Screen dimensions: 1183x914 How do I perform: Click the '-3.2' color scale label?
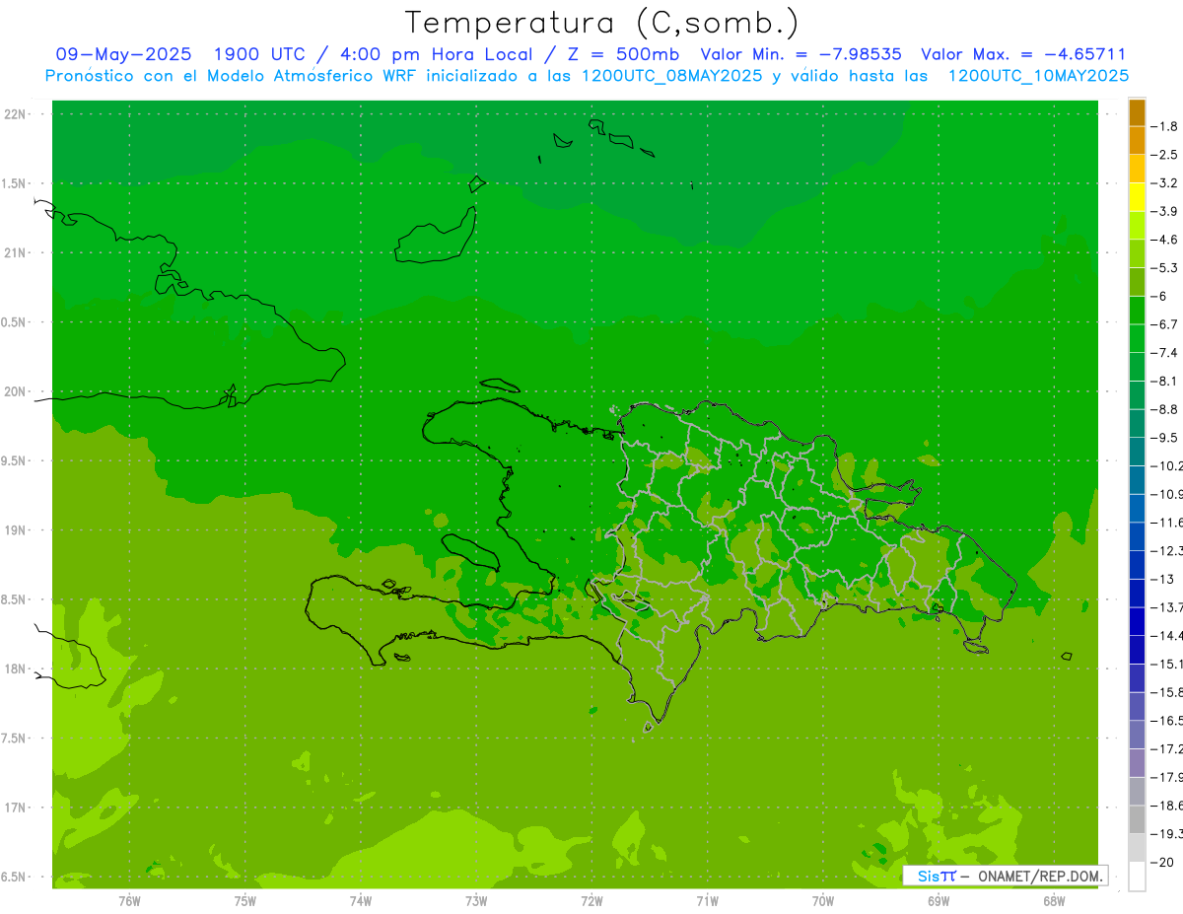point(1164,183)
